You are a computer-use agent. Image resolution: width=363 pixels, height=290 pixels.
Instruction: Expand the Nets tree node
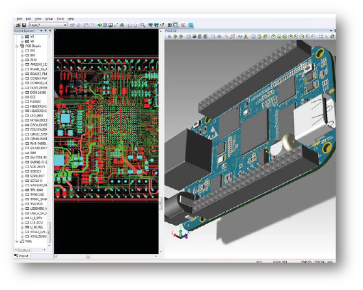(x=17, y=242)
